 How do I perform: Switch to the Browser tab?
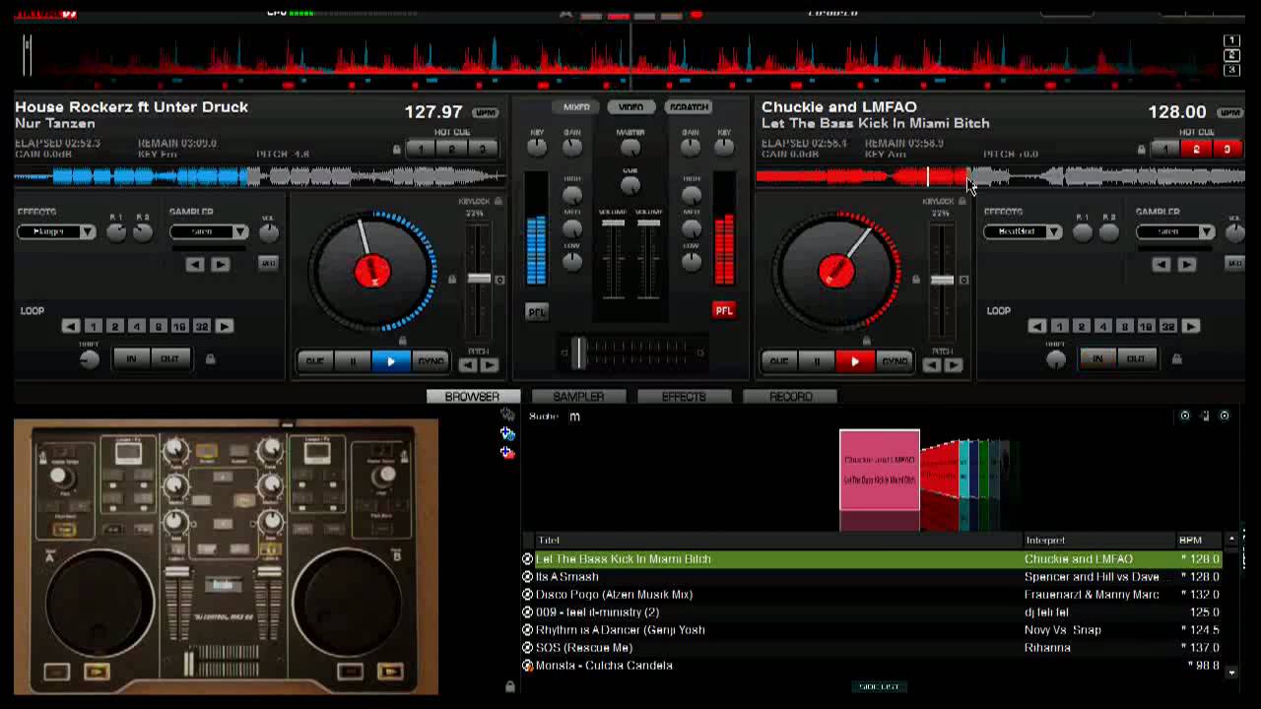pos(472,396)
